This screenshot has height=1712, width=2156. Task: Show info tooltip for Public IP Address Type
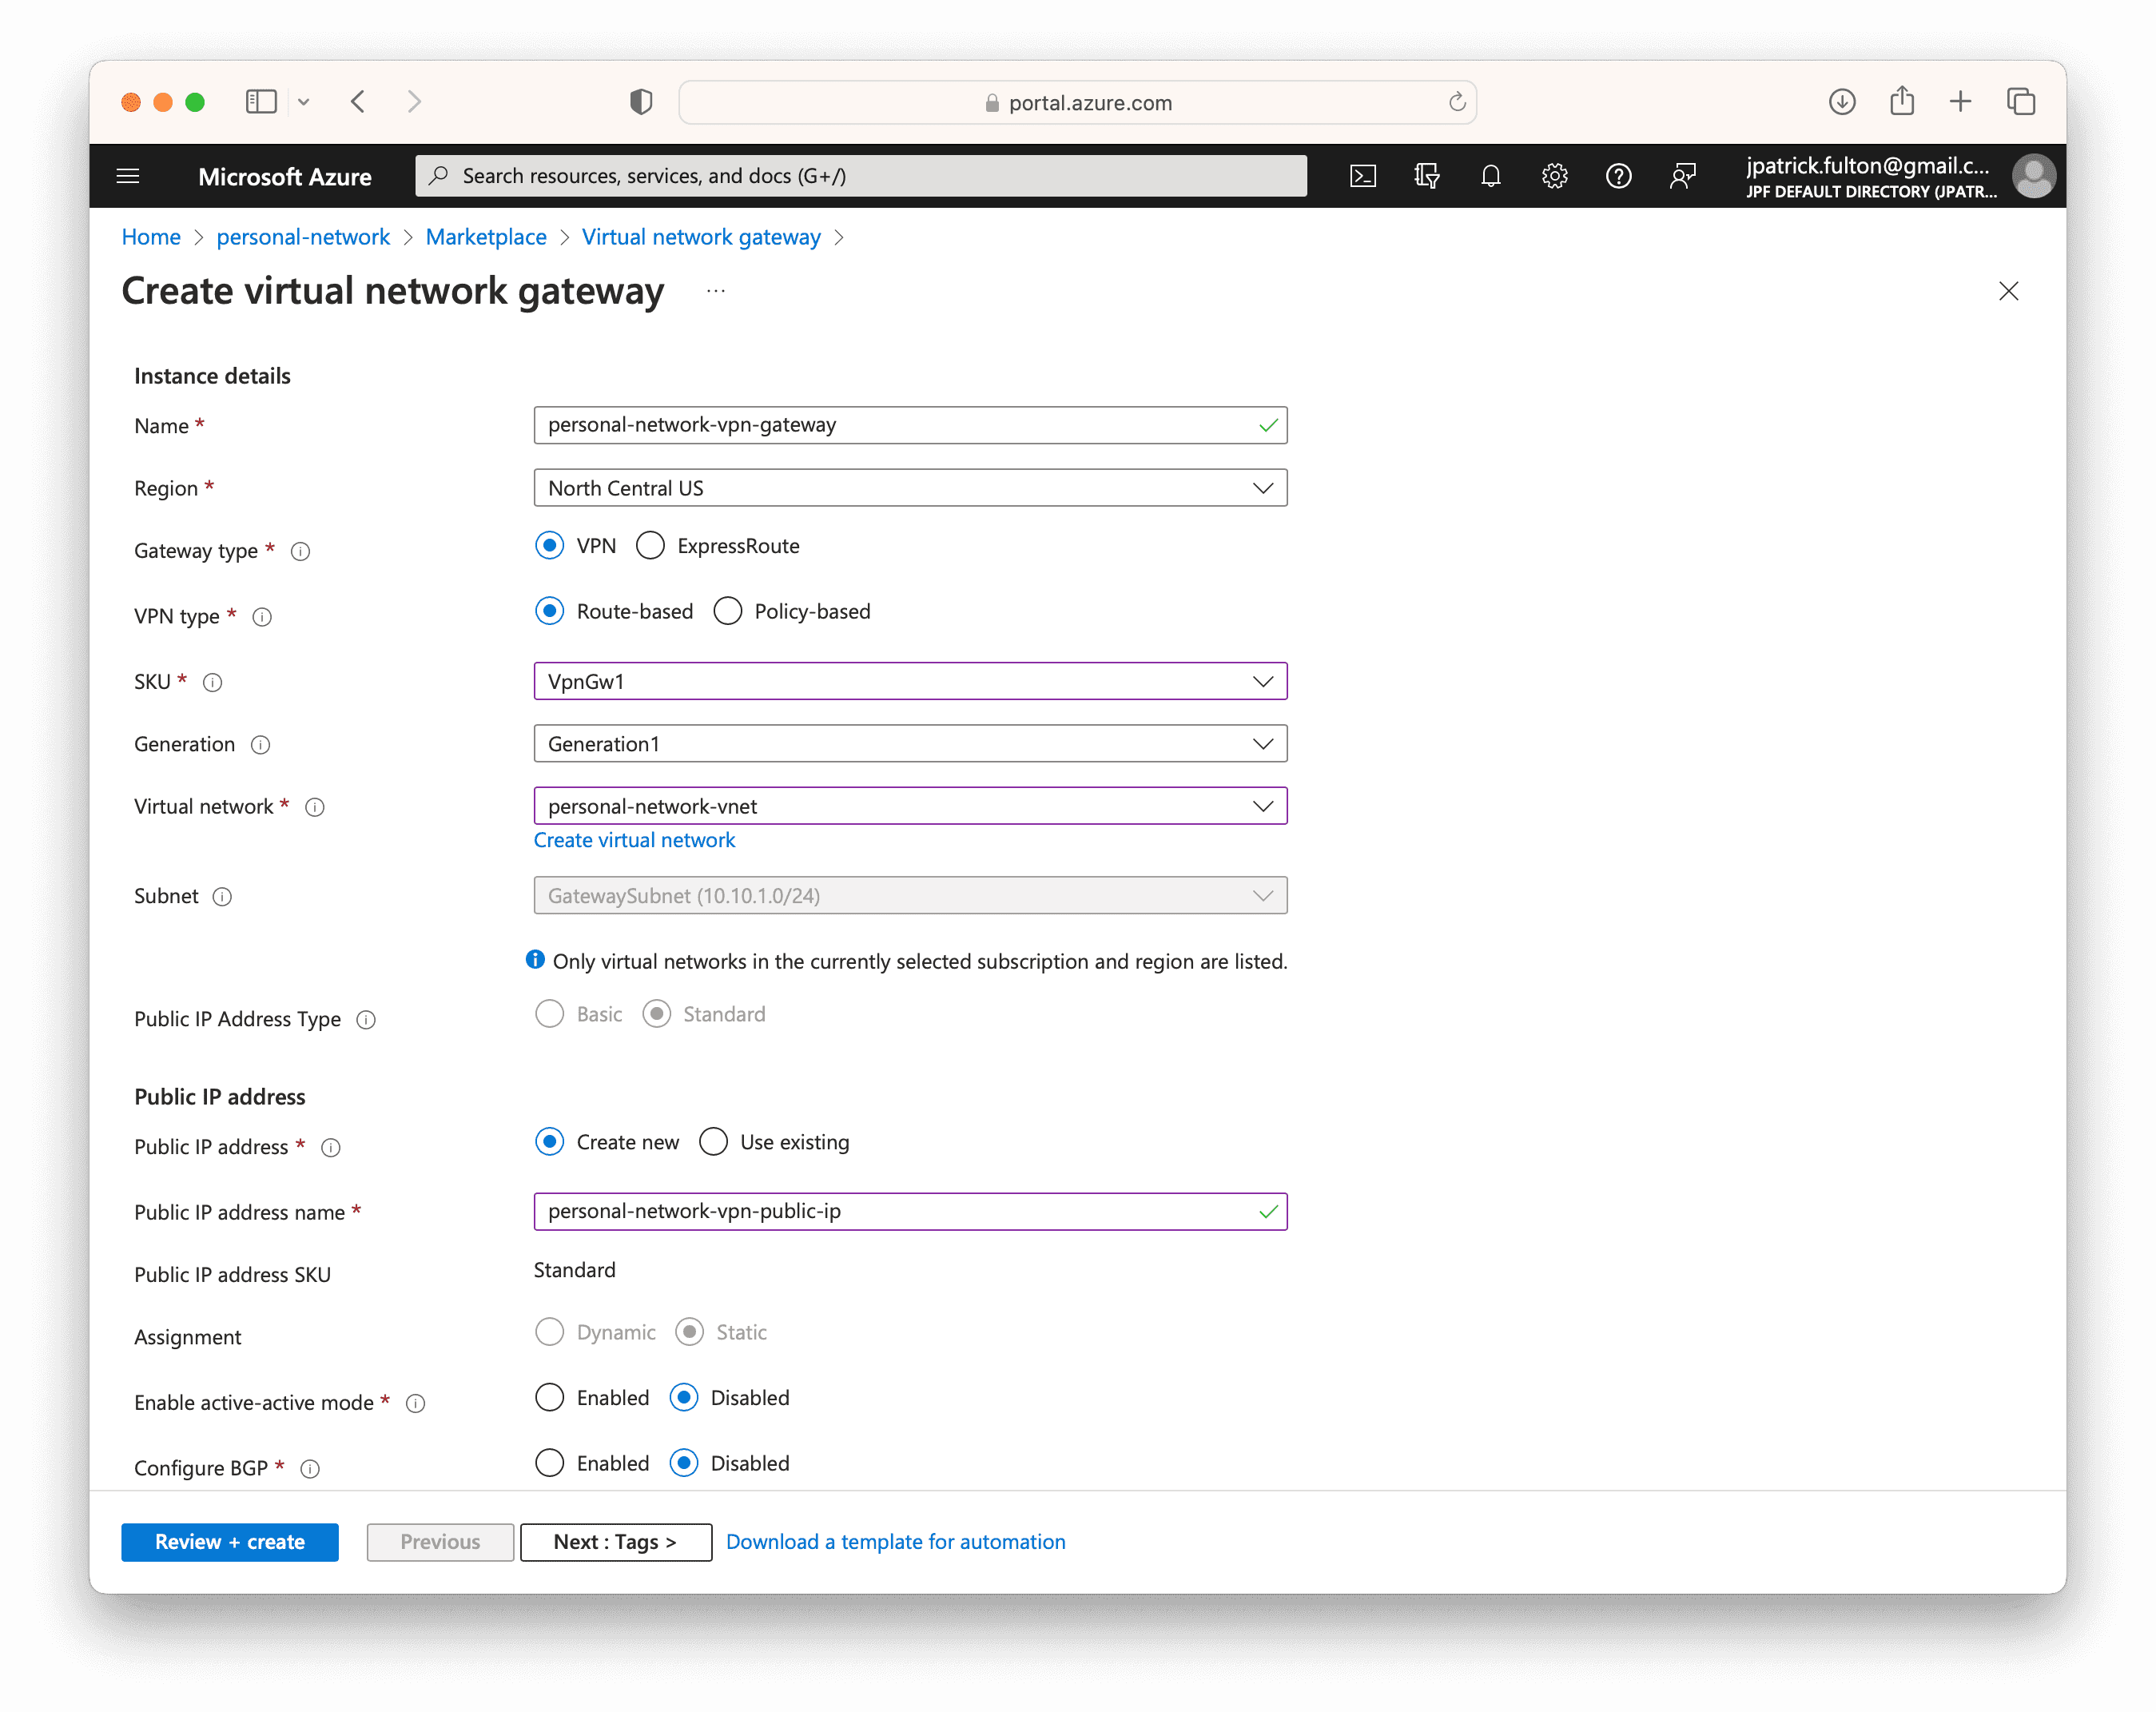[366, 1020]
